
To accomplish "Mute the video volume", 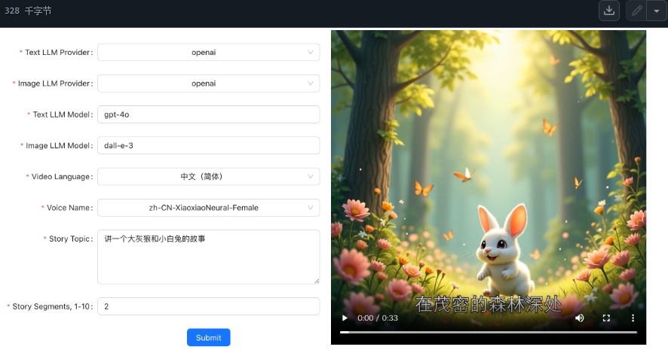I will (x=579, y=318).
